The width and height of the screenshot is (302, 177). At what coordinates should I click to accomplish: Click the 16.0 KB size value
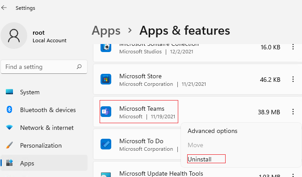270,47
